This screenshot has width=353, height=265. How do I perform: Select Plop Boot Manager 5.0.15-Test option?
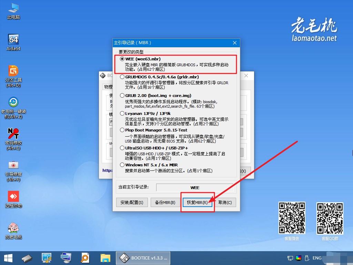(x=122, y=130)
